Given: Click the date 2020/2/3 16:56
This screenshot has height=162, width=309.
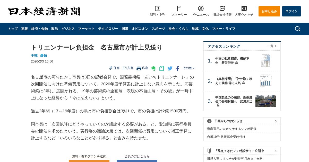Looking at the screenshot, I should click(x=42, y=61).
